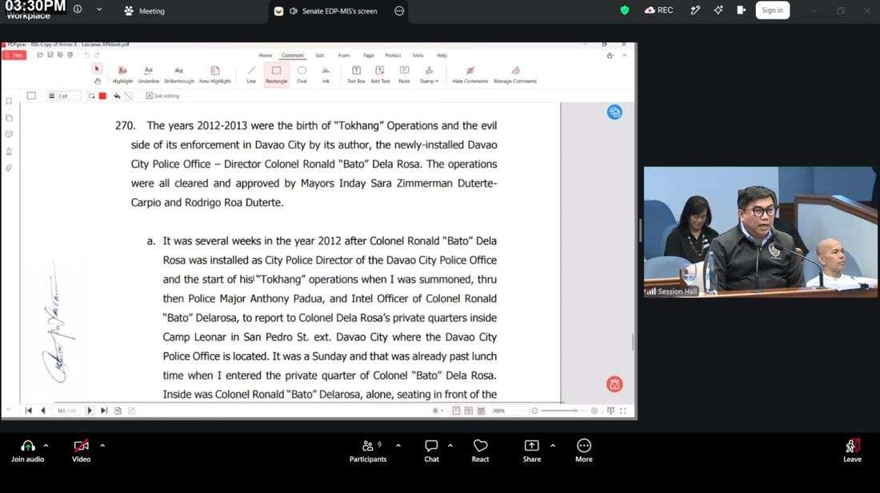Image resolution: width=880 pixels, height=493 pixels.
Task: Expand the Participants arrow menu
Action: tap(398, 446)
